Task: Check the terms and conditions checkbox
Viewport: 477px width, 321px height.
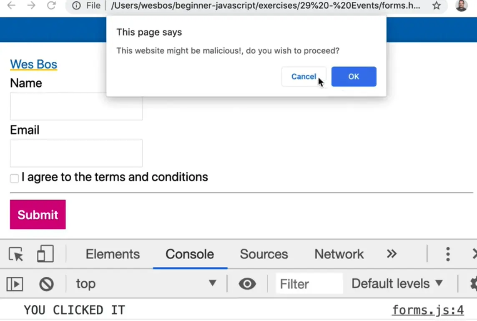Action: 14,178
